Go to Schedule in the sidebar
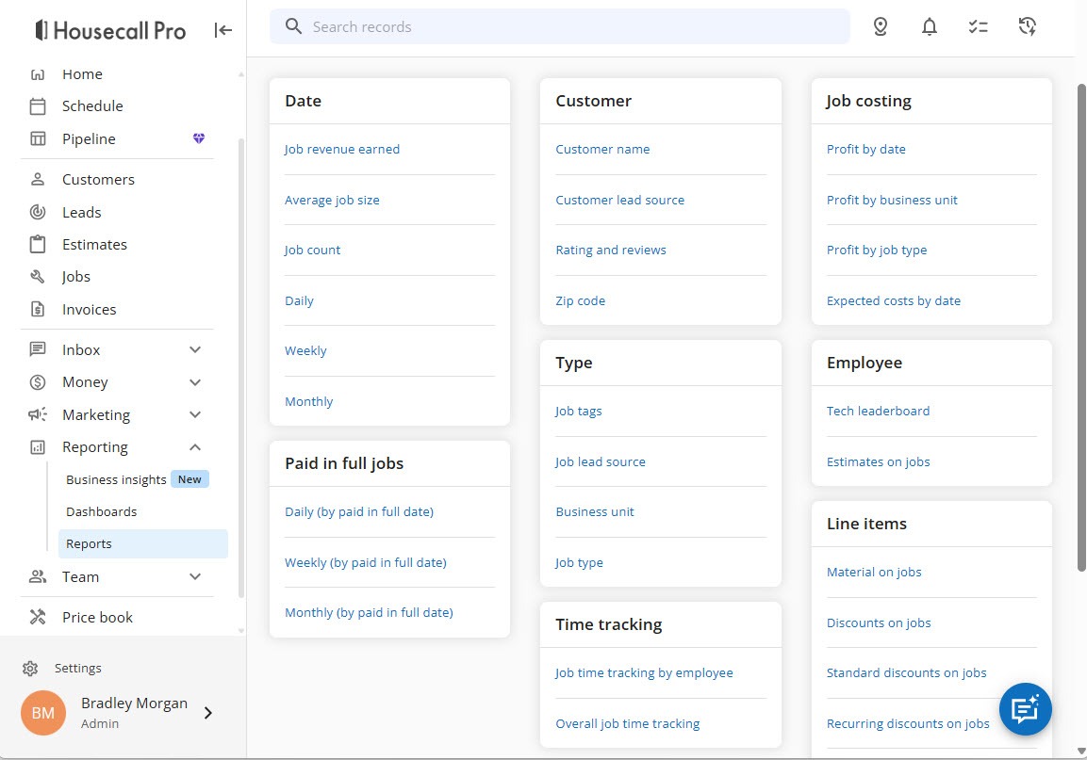This screenshot has width=1087, height=760. tap(92, 106)
